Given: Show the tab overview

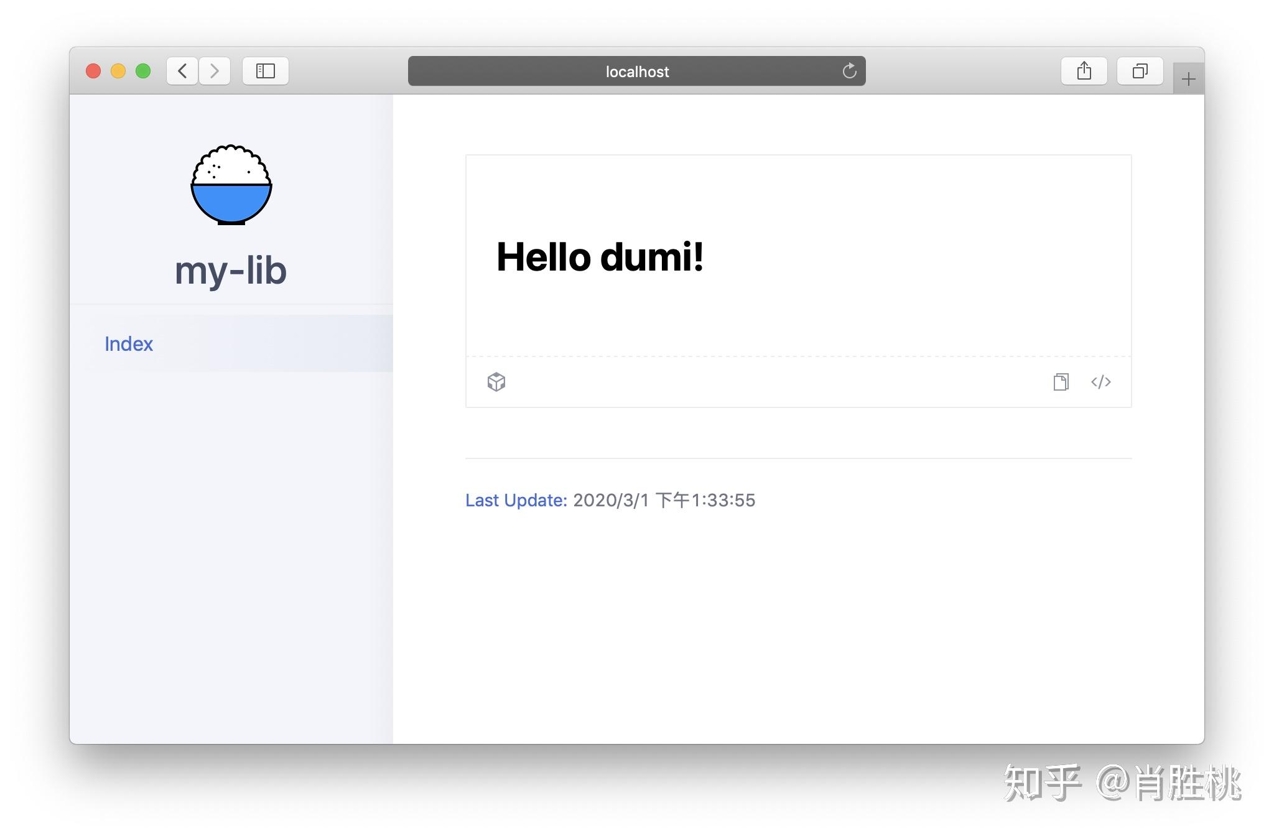Looking at the screenshot, I should (x=1140, y=71).
